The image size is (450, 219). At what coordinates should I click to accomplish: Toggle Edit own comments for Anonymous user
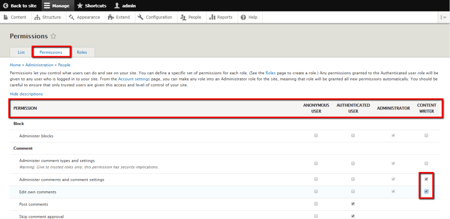tap(316, 191)
